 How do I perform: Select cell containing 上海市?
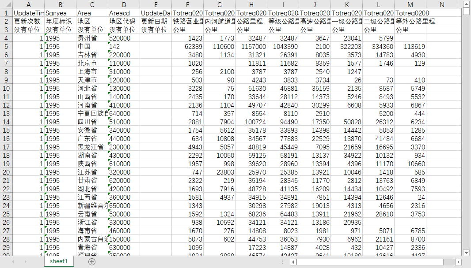[92, 72]
